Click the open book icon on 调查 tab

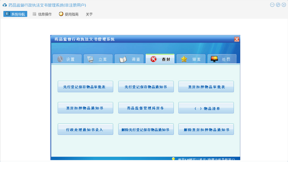click(123, 59)
